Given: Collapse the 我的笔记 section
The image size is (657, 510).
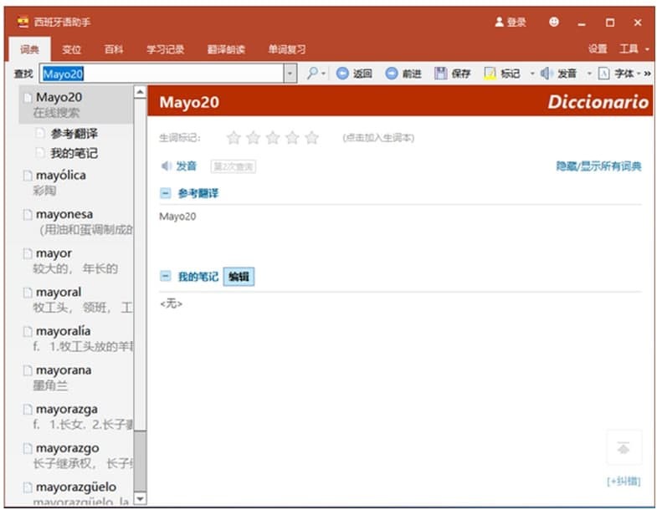Looking at the screenshot, I should 165,277.
